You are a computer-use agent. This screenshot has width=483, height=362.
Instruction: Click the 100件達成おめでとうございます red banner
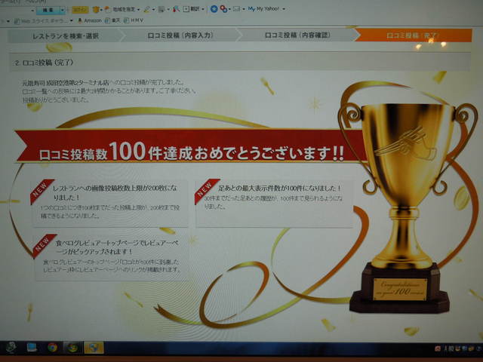[x=189, y=150]
